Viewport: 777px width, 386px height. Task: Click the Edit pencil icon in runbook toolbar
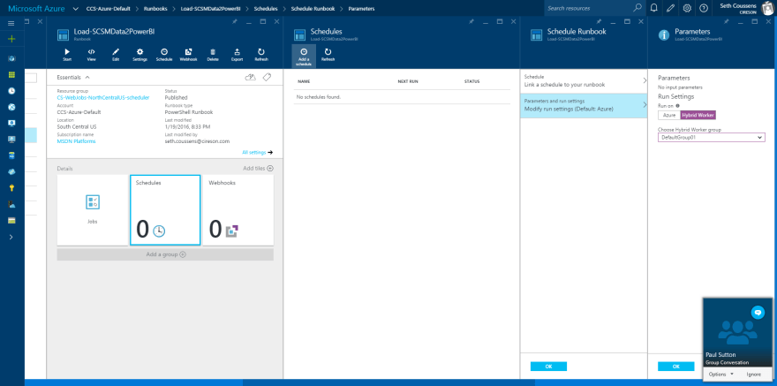tap(116, 55)
